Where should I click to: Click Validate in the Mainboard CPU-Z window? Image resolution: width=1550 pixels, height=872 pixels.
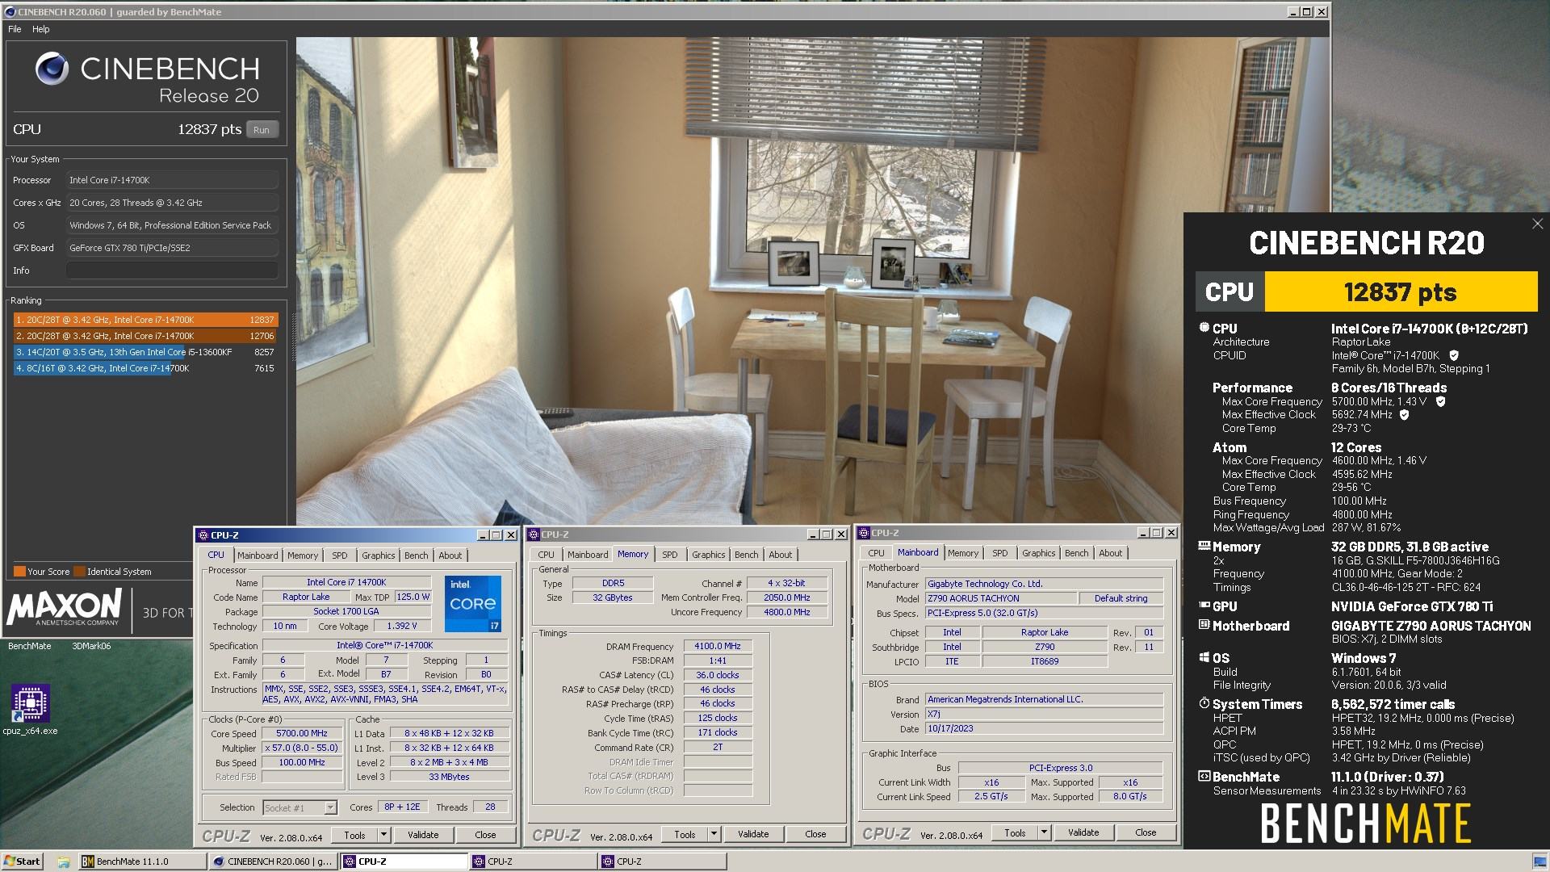(x=1083, y=832)
